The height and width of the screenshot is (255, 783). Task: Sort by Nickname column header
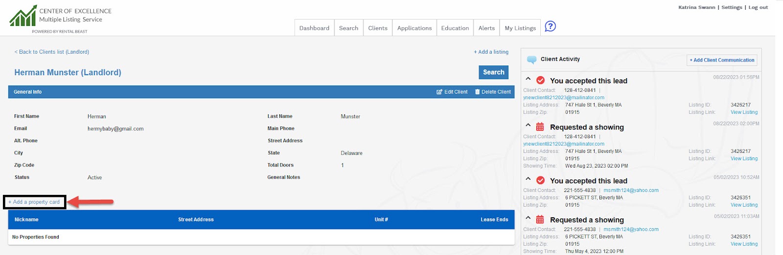click(x=26, y=220)
